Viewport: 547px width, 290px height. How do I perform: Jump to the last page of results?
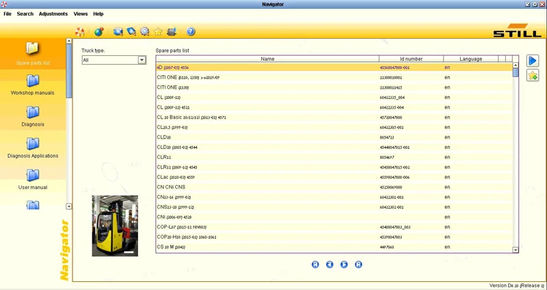pyautogui.click(x=358, y=265)
